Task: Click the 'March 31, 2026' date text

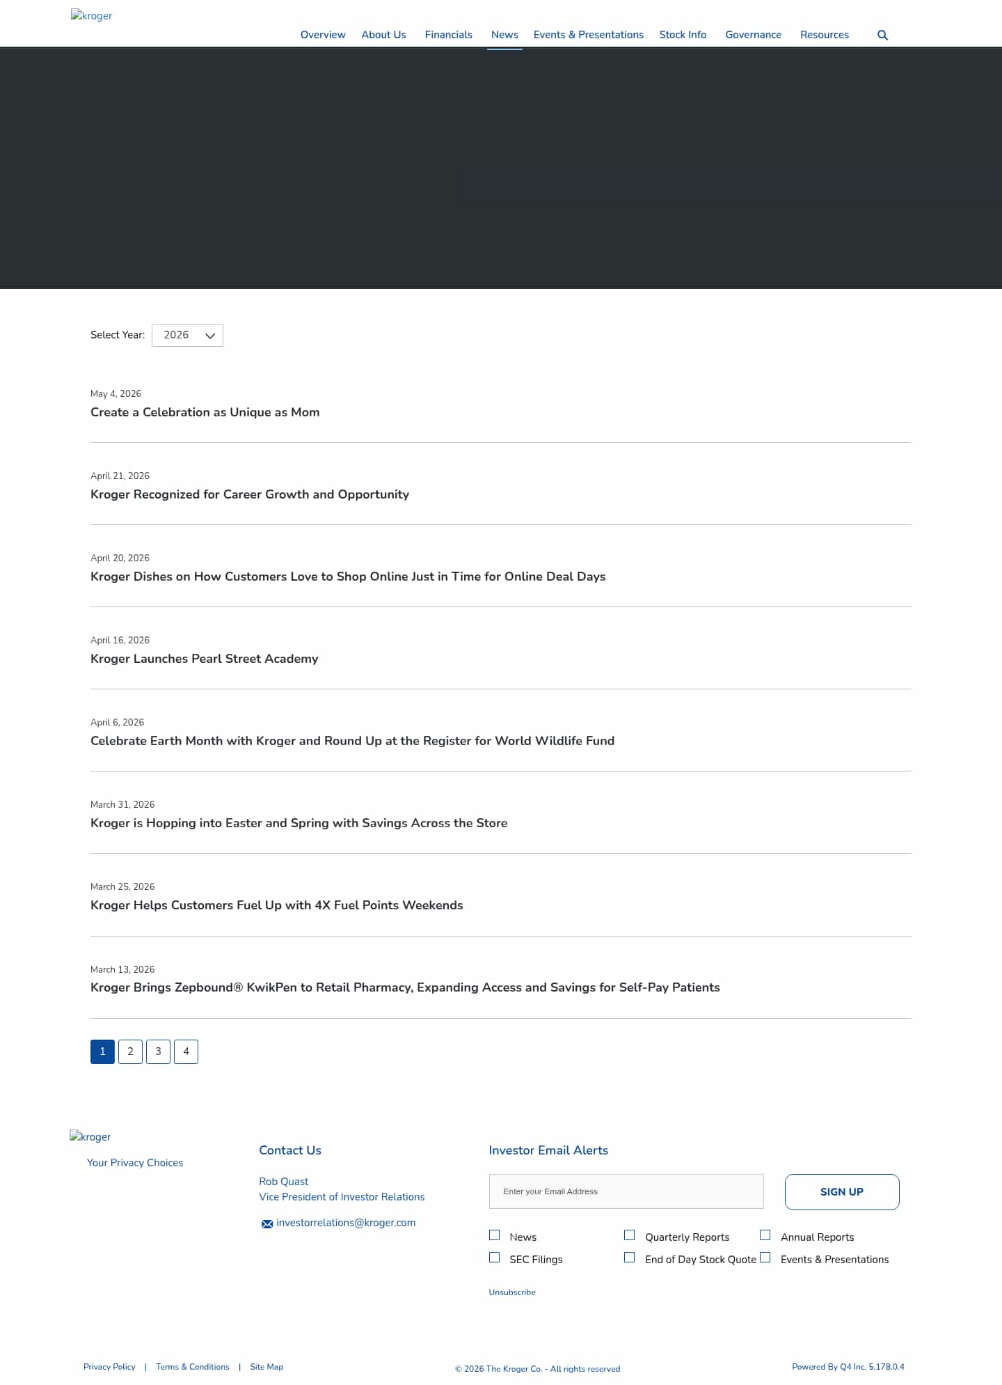Action: [x=122, y=805]
